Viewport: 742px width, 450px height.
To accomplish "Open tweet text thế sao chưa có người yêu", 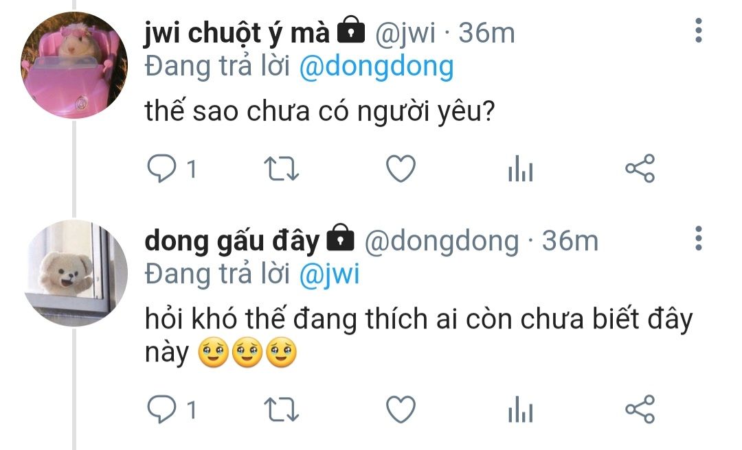I will click(319, 112).
